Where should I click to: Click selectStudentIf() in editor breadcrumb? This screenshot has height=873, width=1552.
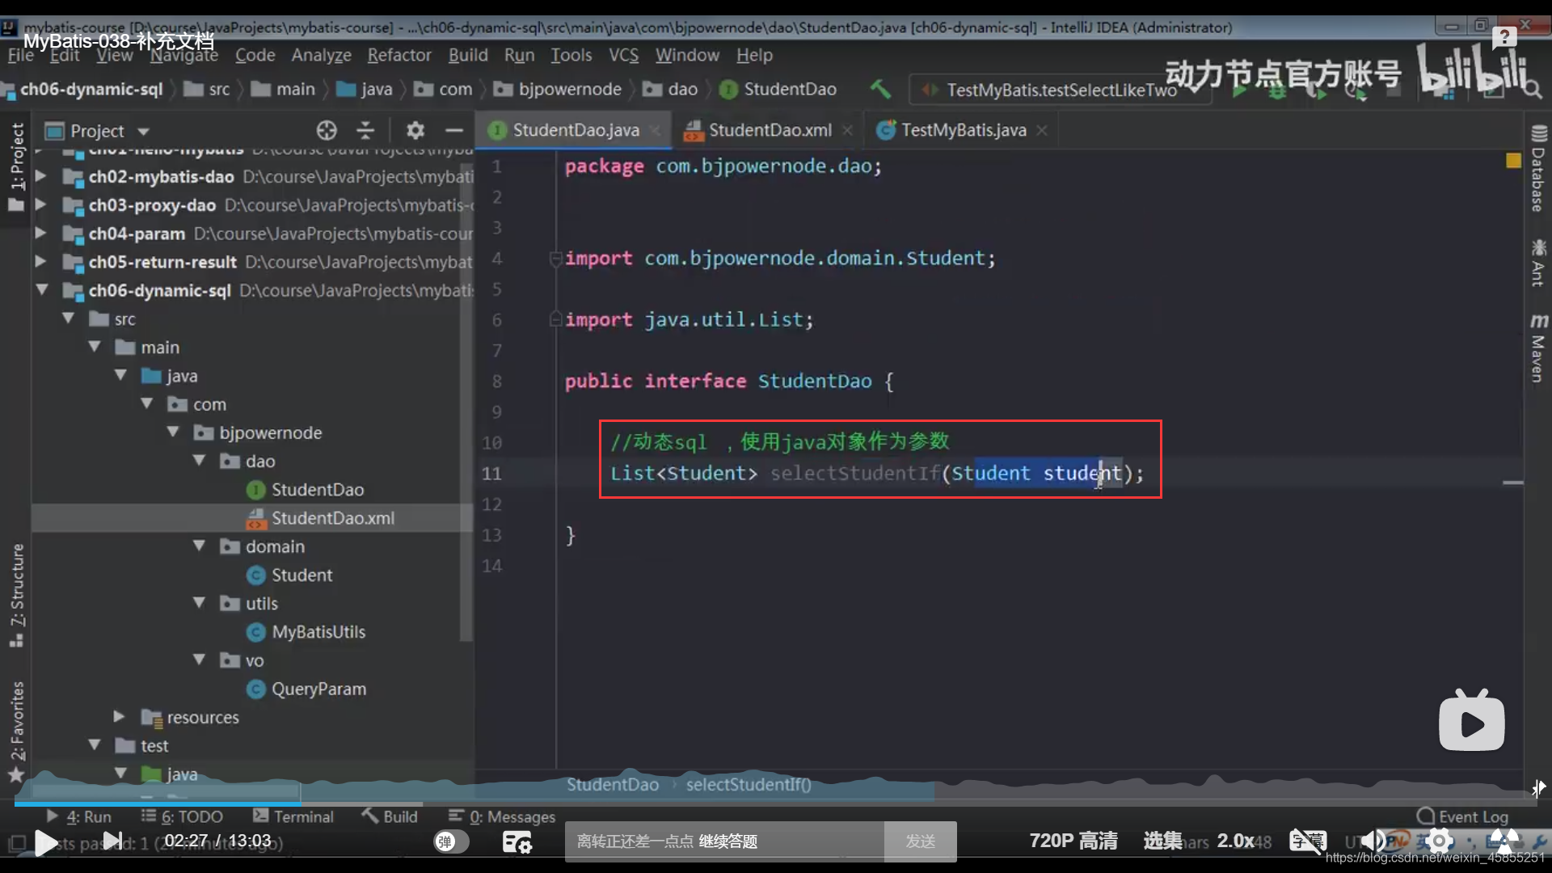click(x=749, y=784)
